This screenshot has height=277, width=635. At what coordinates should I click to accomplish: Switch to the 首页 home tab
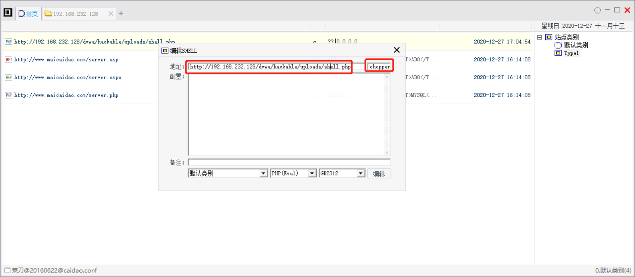coord(28,13)
